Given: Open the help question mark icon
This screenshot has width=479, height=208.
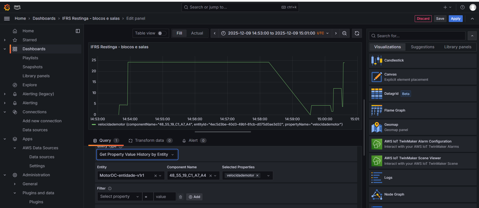Looking at the screenshot, I should [x=462, y=7].
